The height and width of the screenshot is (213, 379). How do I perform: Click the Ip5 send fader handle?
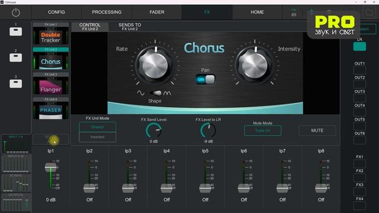(205, 188)
